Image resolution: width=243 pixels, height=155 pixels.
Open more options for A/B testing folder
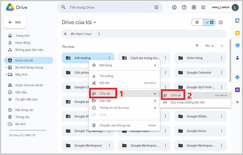109,58
